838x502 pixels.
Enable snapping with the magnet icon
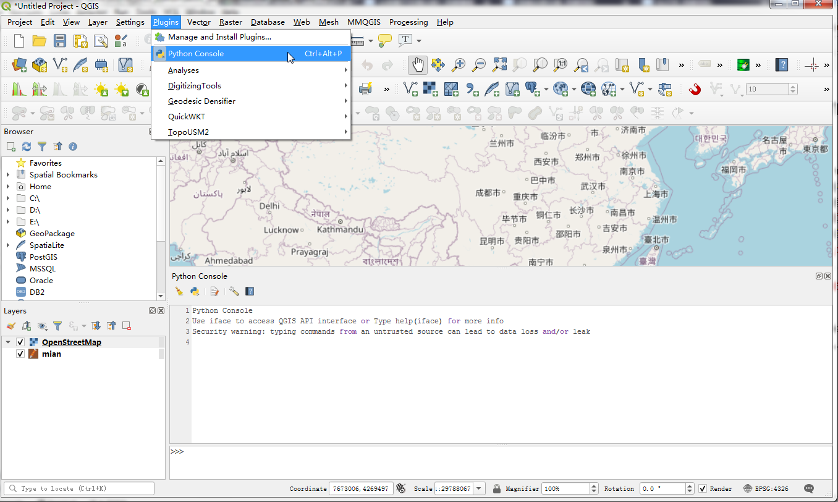tap(695, 89)
